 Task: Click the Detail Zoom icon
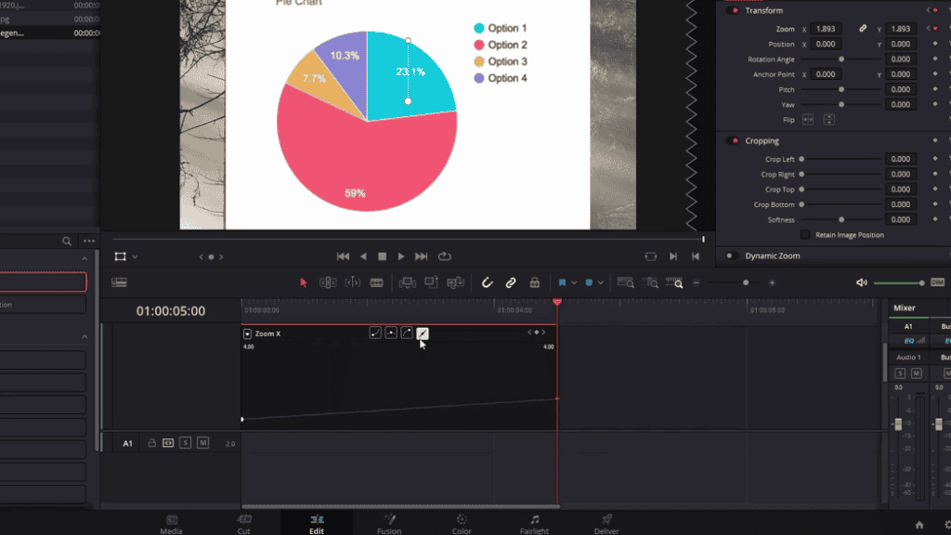point(651,282)
